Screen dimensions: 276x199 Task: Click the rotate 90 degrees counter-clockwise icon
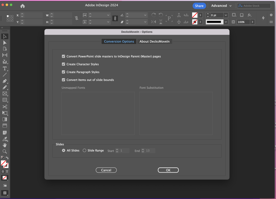(161, 15)
